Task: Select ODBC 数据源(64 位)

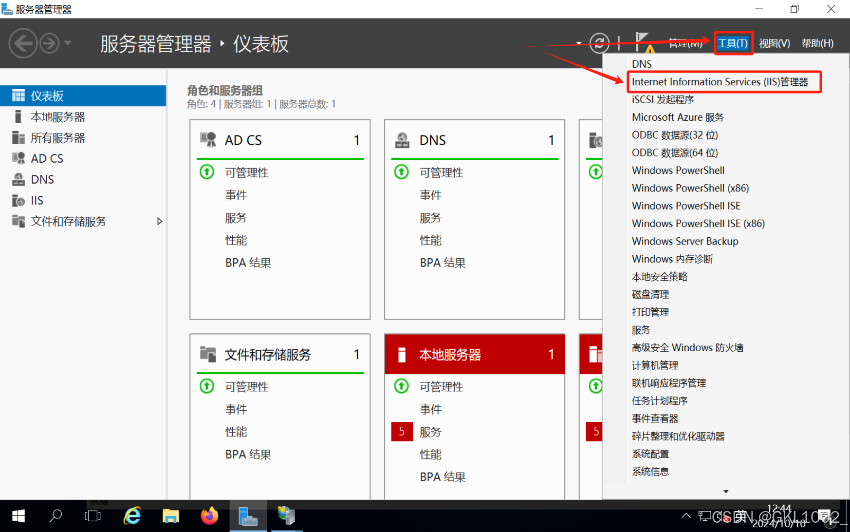Action: tap(675, 152)
